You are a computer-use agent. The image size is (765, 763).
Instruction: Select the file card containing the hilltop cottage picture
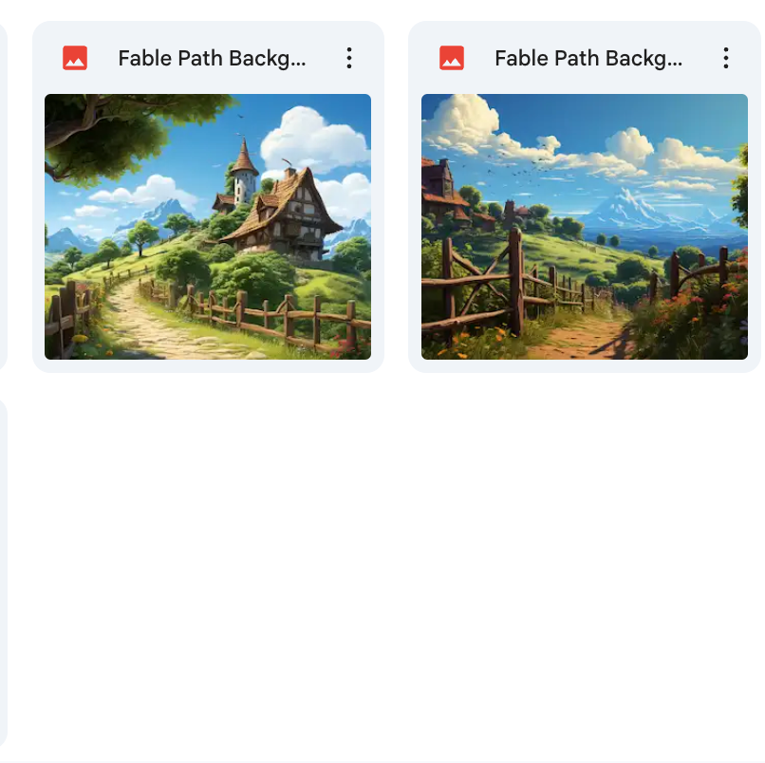(208, 197)
